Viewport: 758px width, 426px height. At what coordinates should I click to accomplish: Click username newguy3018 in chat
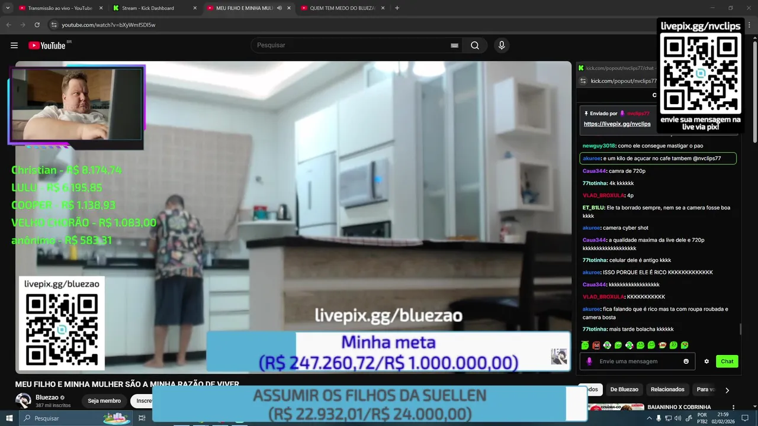pos(599,146)
